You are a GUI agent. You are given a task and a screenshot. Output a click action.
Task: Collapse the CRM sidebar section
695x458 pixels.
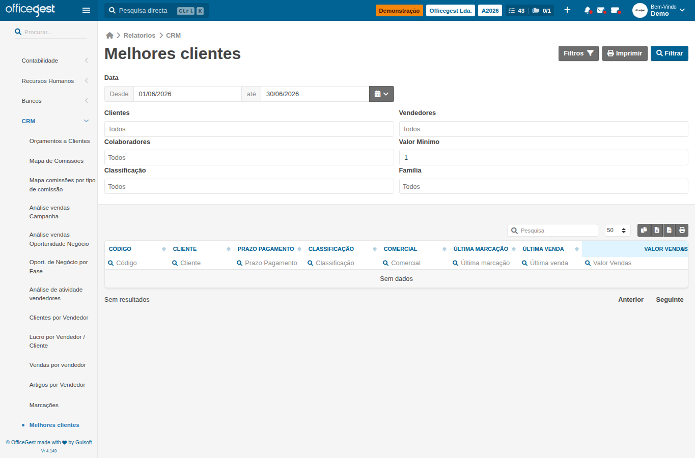(54, 121)
